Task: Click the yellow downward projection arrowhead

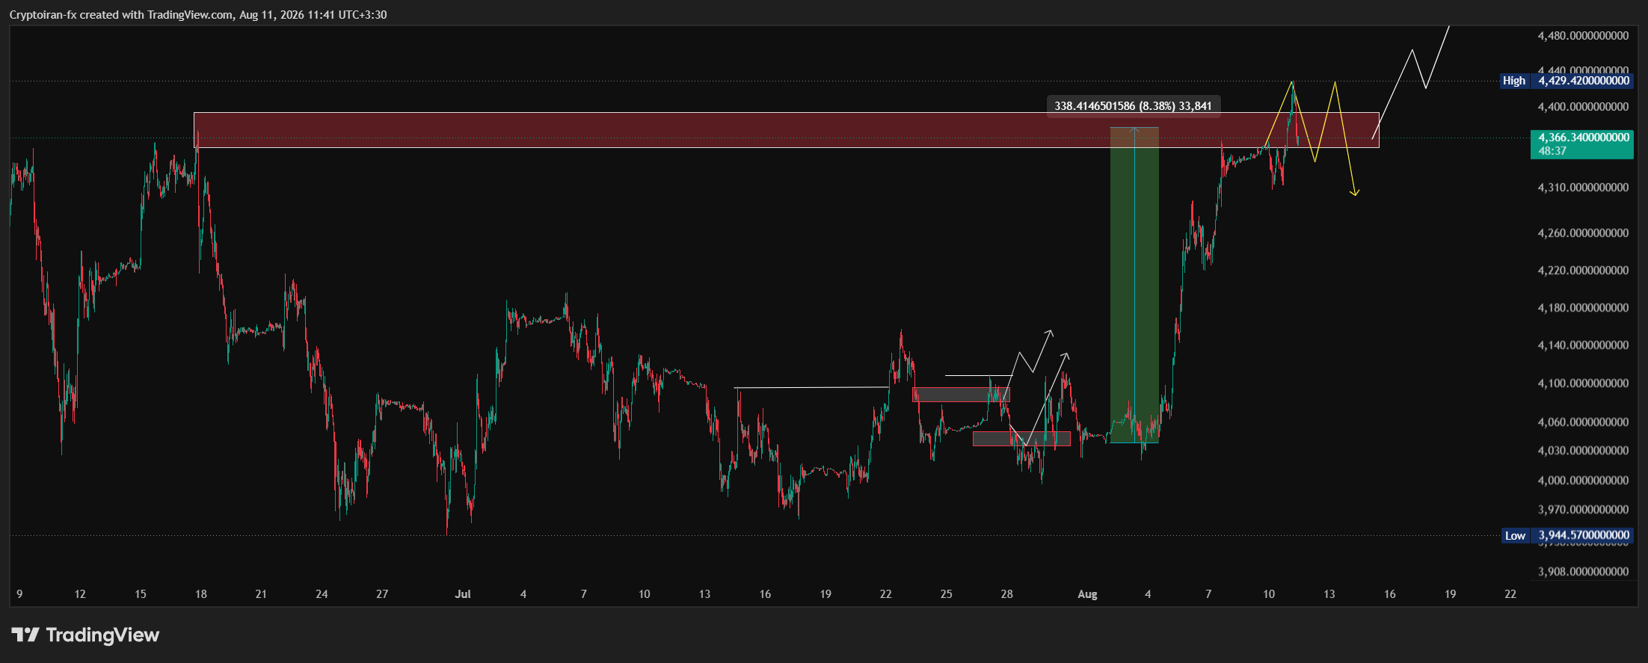Action: click(x=1355, y=193)
